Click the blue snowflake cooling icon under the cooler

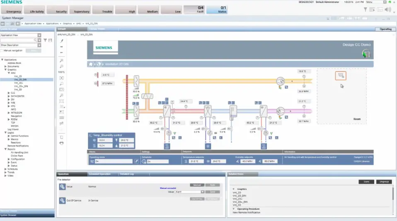208,146
